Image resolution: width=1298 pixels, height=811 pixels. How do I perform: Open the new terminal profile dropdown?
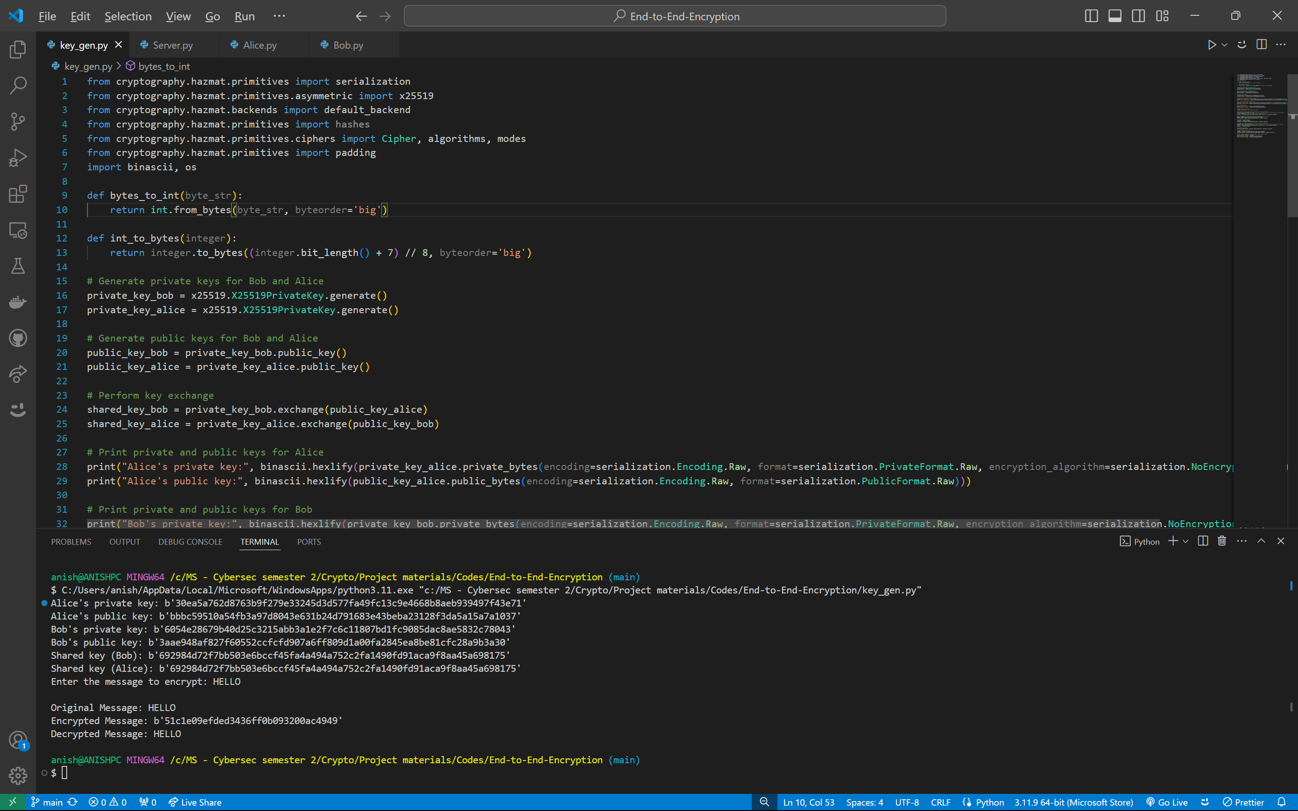click(1185, 541)
